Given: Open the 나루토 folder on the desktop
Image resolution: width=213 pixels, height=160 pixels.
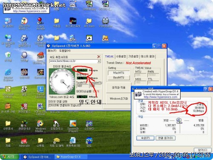Looking at the screenshot, I should (x=40, y=142).
